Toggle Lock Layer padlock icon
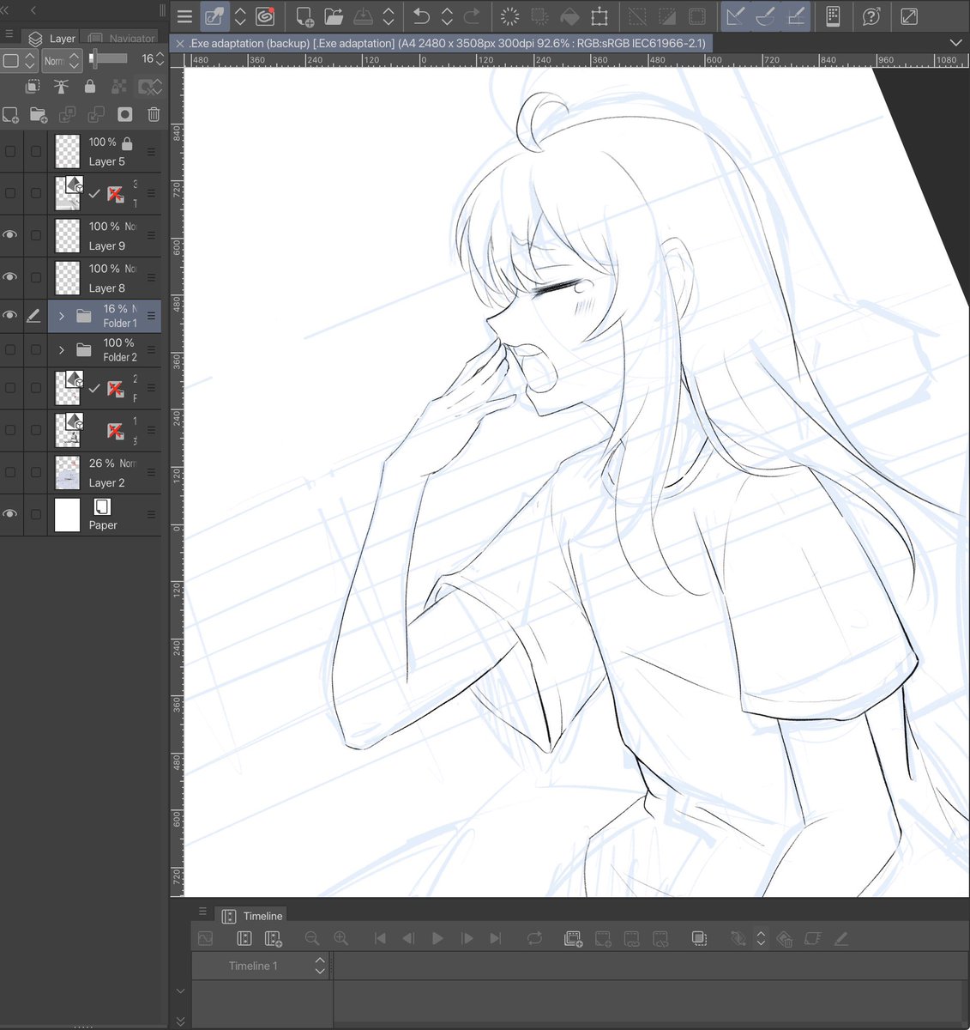Viewport: 970px width, 1030px height. pos(90,87)
